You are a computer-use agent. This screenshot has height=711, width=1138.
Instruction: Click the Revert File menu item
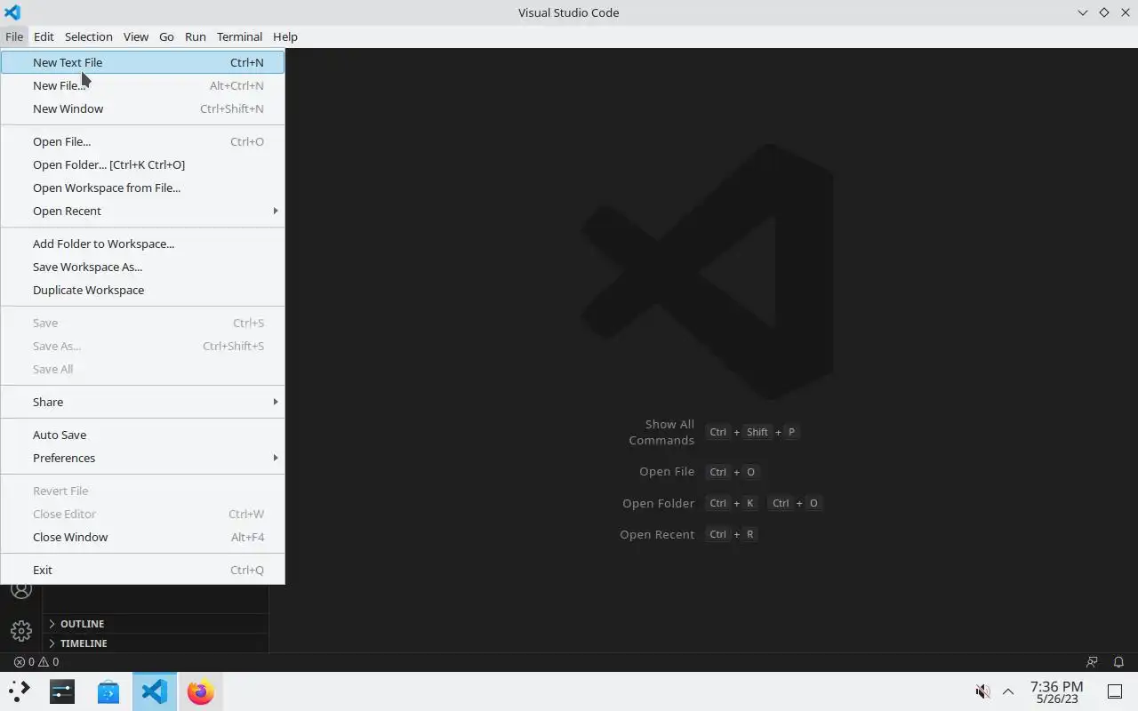coord(142,491)
